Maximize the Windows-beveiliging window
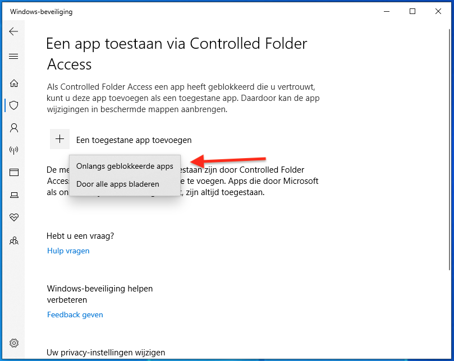Viewport: 454px width, 361px height. pos(412,11)
